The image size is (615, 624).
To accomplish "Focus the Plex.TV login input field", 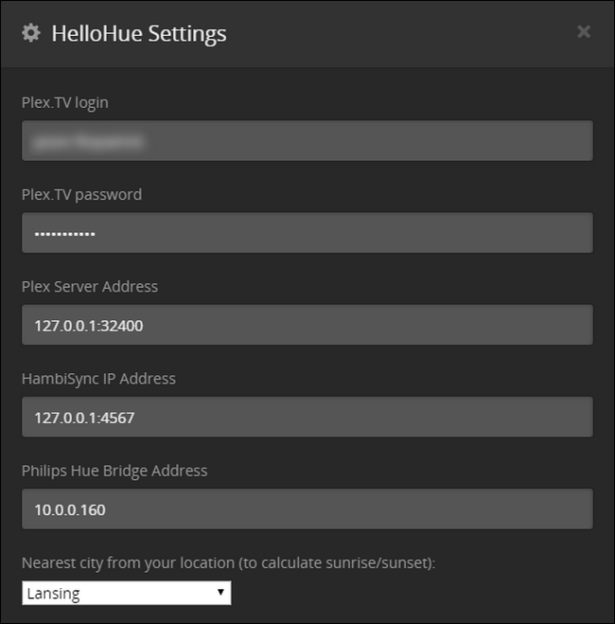I will pyautogui.click(x=307, y=141).
